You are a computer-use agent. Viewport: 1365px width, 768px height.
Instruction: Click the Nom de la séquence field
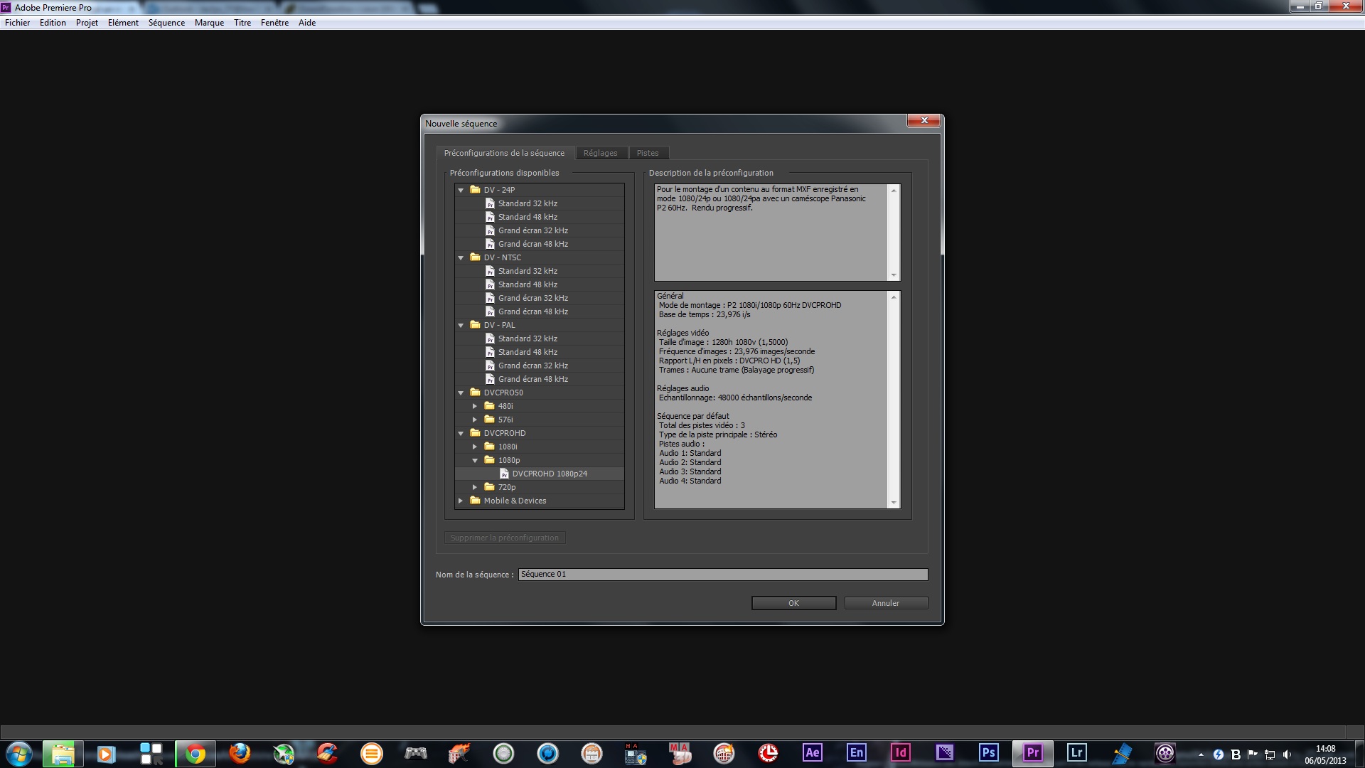click(723, 574)
